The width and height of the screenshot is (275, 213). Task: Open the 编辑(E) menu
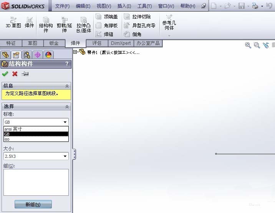point(83,6)
